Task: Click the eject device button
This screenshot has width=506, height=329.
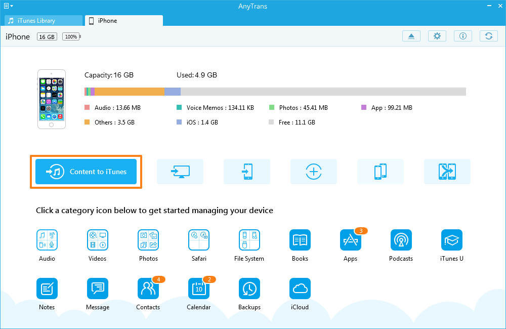Action: coord(411,36)
